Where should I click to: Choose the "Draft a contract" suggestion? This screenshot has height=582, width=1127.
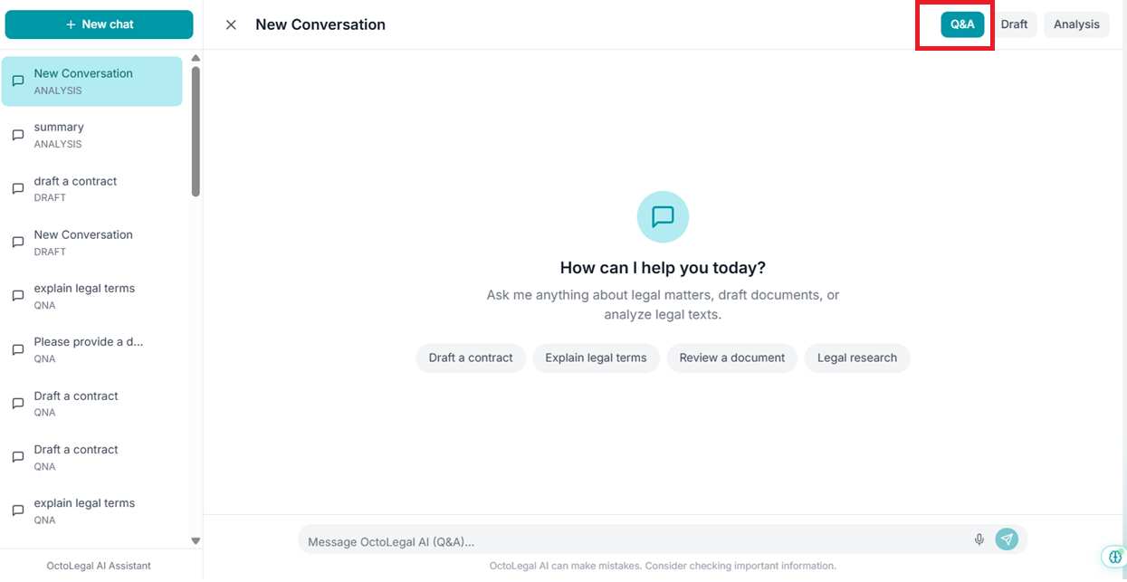(470, 358)
